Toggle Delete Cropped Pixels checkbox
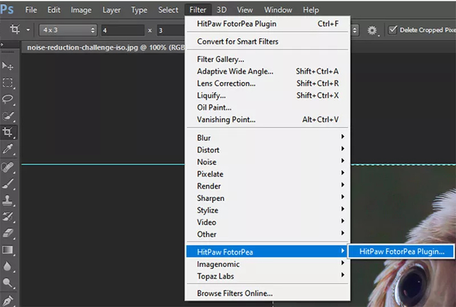This screenshot has width=456, height=307. (x=392, y=30)
